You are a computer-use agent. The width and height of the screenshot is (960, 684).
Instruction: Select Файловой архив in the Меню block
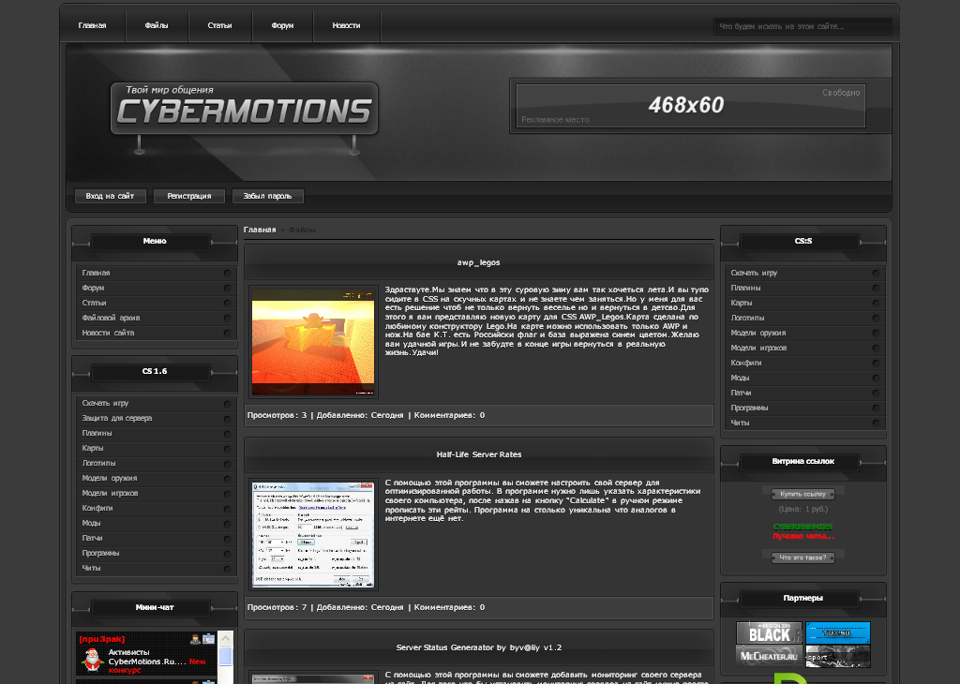coord(155,318)
